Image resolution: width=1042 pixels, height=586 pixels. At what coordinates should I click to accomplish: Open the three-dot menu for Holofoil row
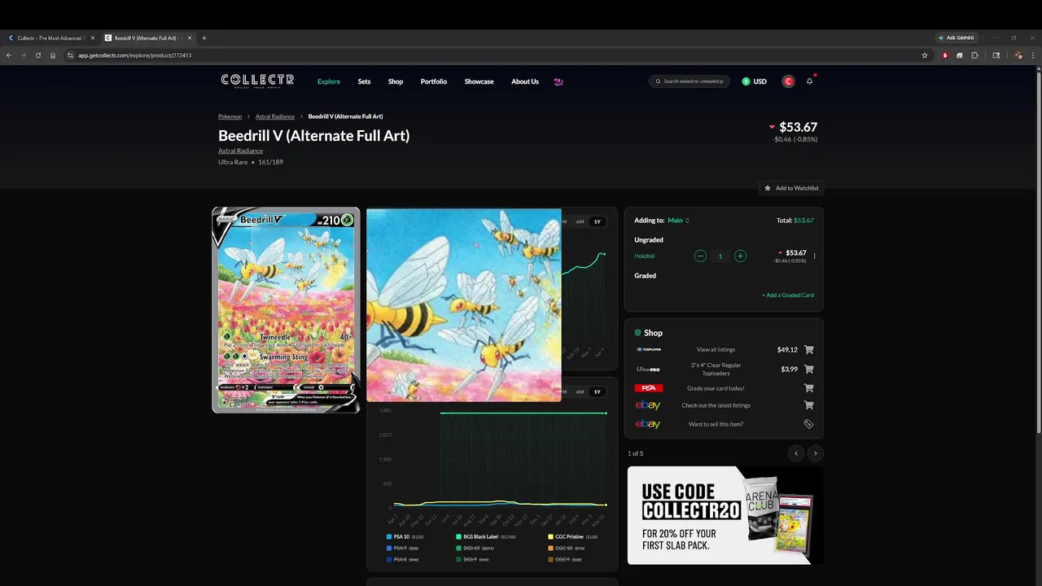(814, 256)
